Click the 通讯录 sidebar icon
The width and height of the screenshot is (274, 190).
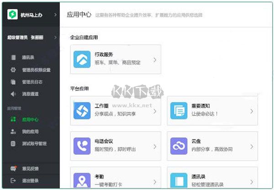click(x=13, y=57)
